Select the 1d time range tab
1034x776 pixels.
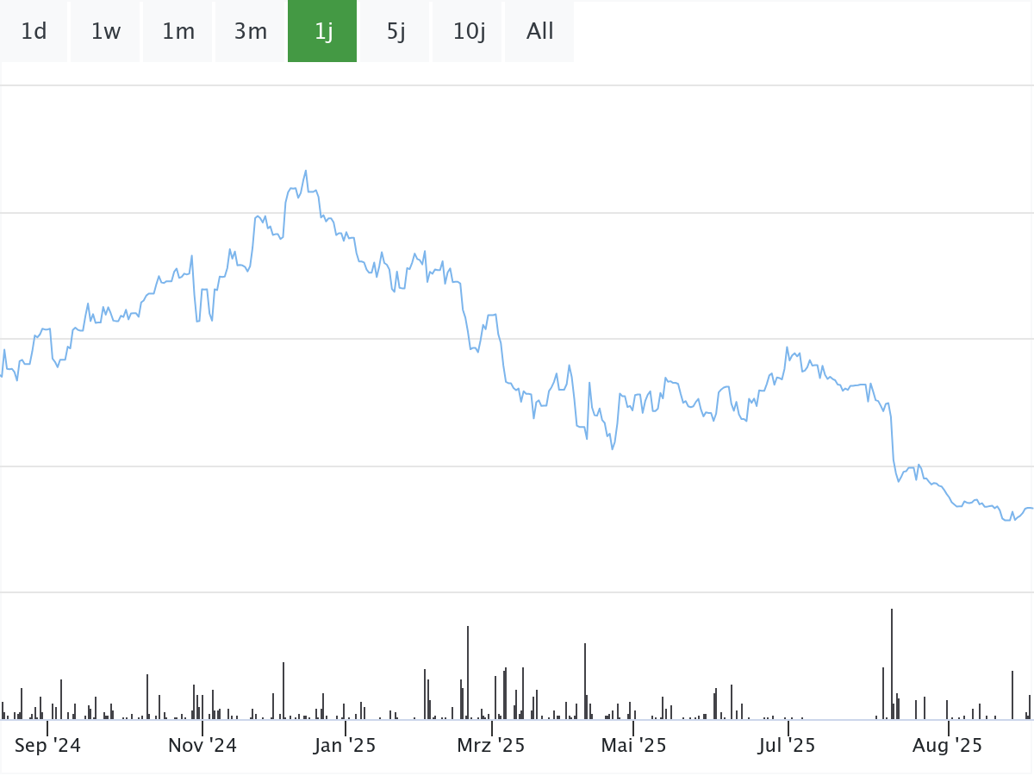(x=34, y=32)
